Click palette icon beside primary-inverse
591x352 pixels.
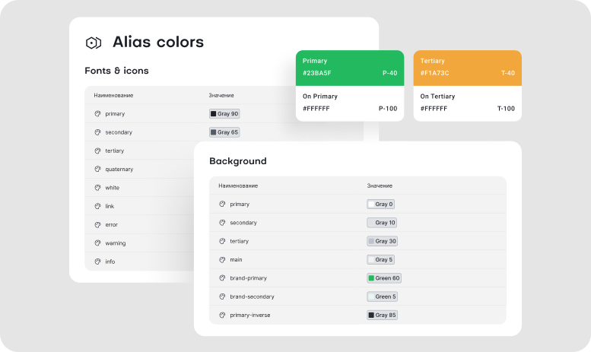pyautogui.click(x=222, y=315)
